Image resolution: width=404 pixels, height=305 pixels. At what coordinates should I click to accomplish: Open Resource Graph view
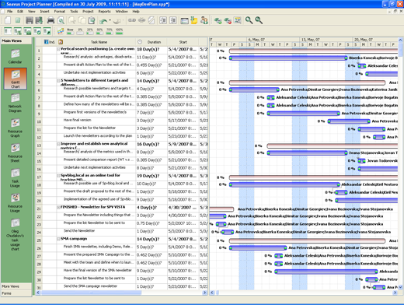tap(15, 128)
